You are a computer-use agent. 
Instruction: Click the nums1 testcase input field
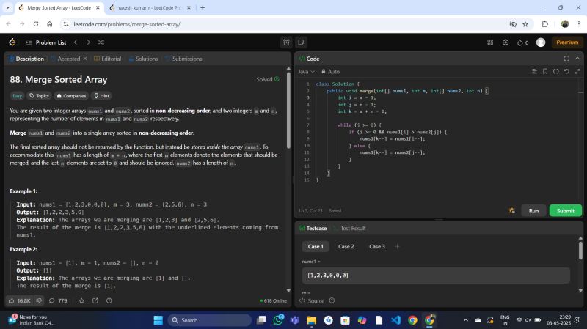[x=436, y=275]
